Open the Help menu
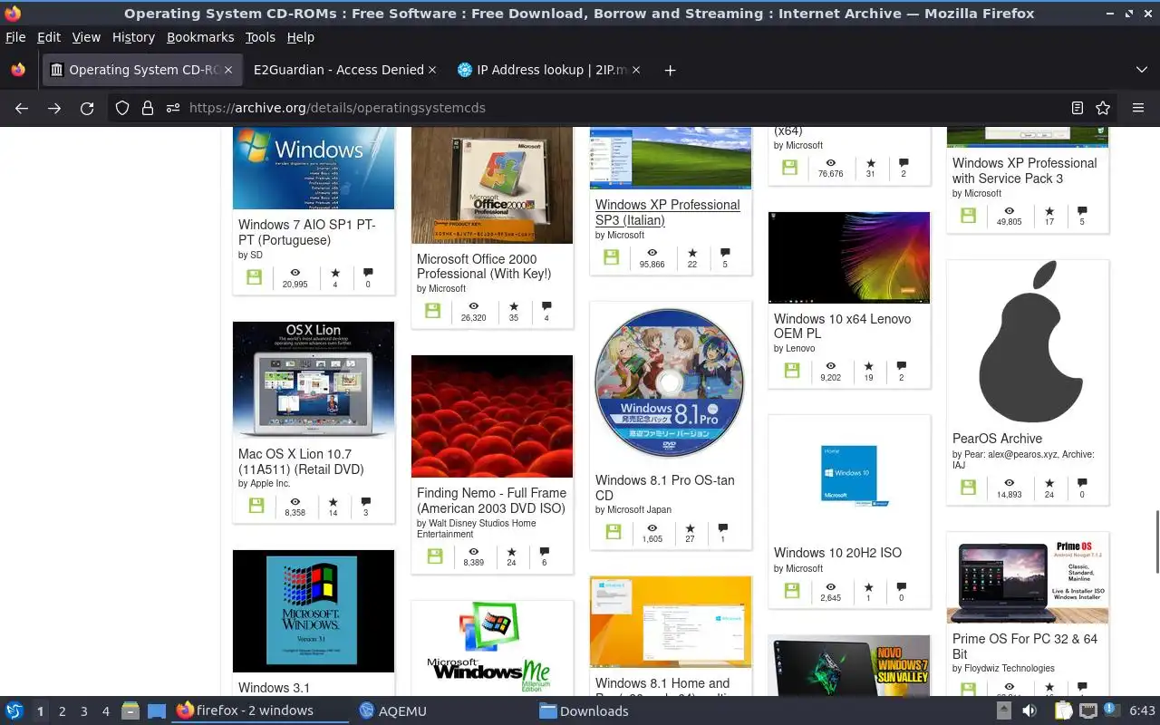The height and width of the screenshot is (725, 1160). click(x=301, y=37)
